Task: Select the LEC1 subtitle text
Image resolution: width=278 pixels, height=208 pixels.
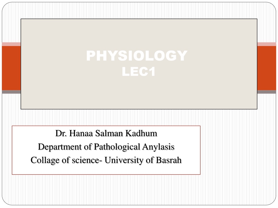Action: point(139,71)
